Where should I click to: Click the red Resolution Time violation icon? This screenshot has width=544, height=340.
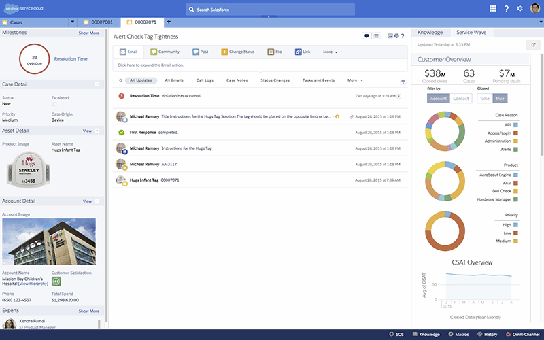pyautogui.click(x=121, y=96)
